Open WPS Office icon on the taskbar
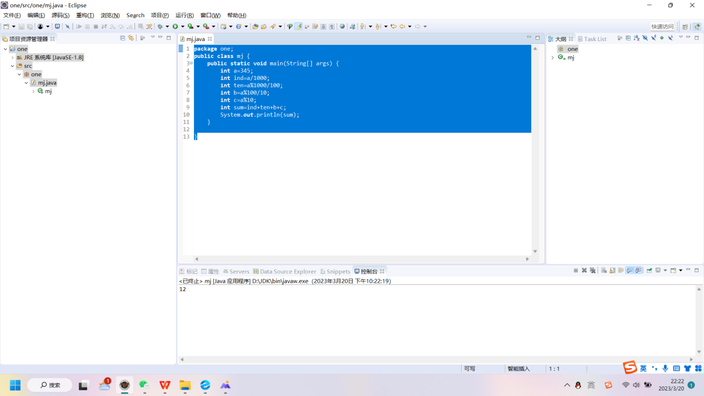 pos(165,385)
